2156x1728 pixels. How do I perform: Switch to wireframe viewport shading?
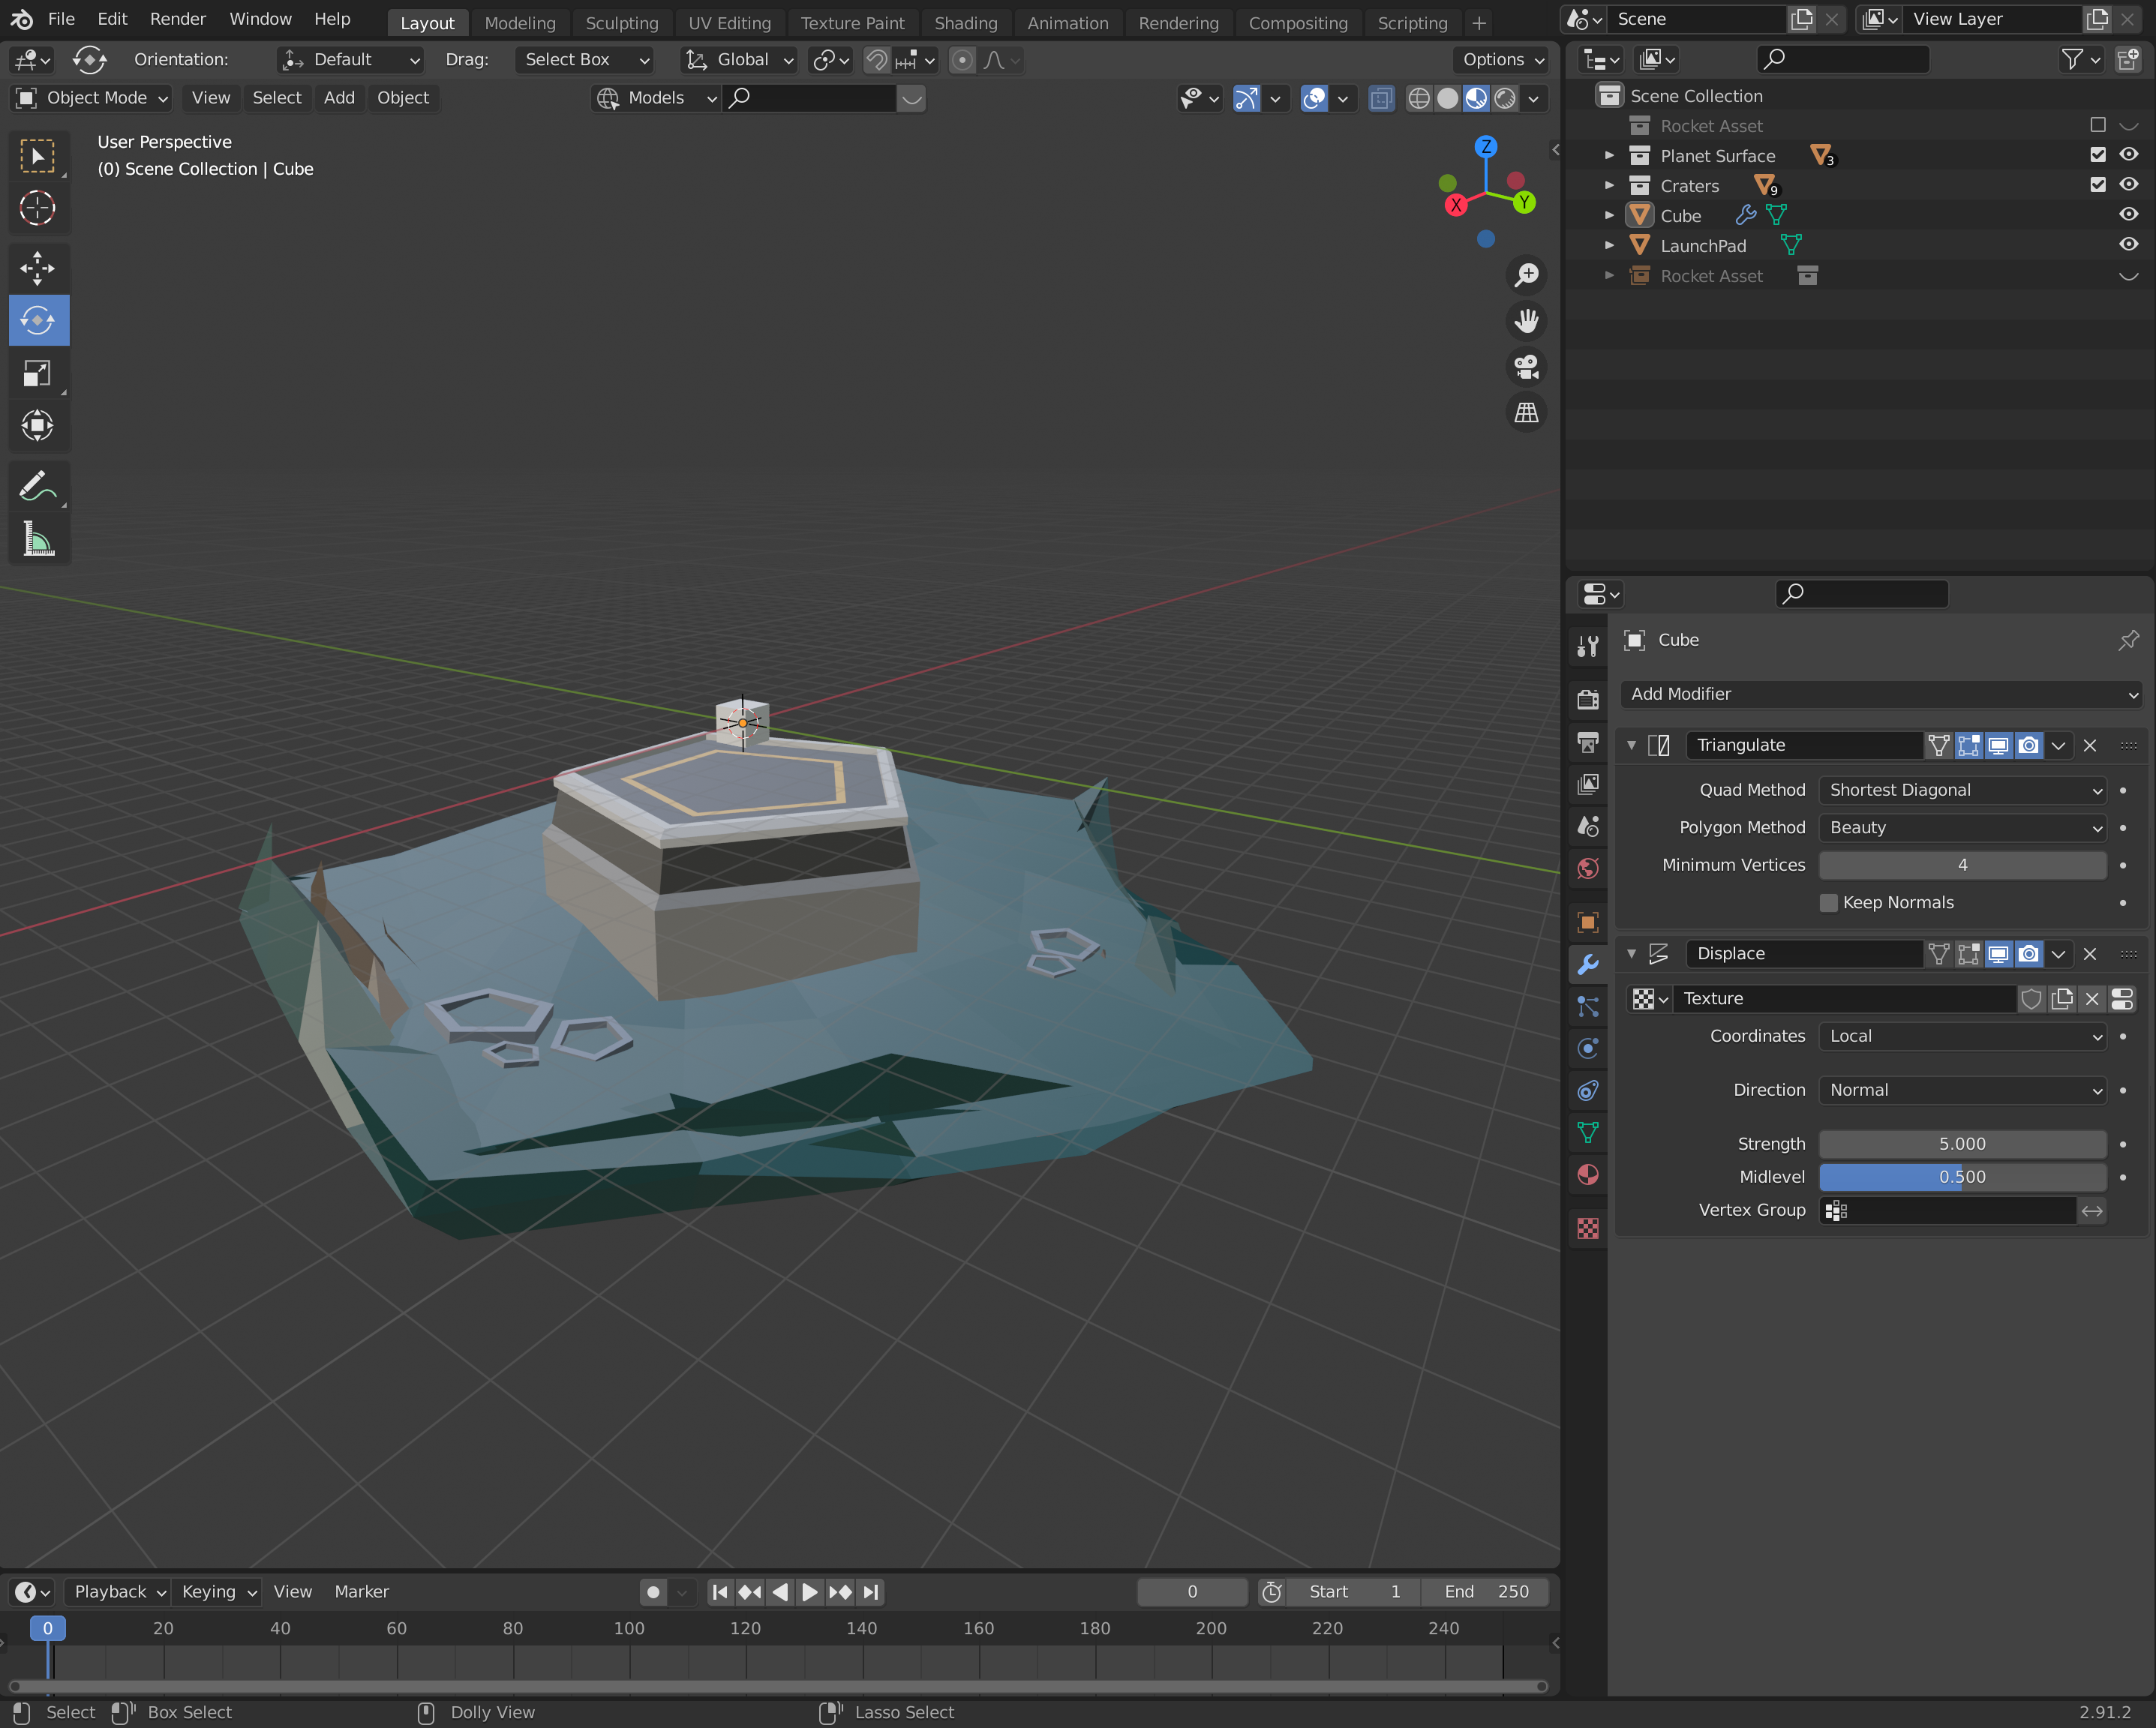pyautogui.click(x=1418, y=98)
